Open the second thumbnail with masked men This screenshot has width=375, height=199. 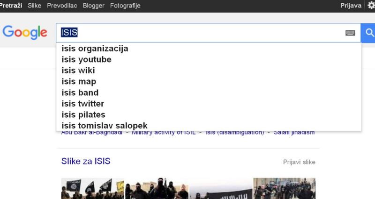tap(157, 188)
